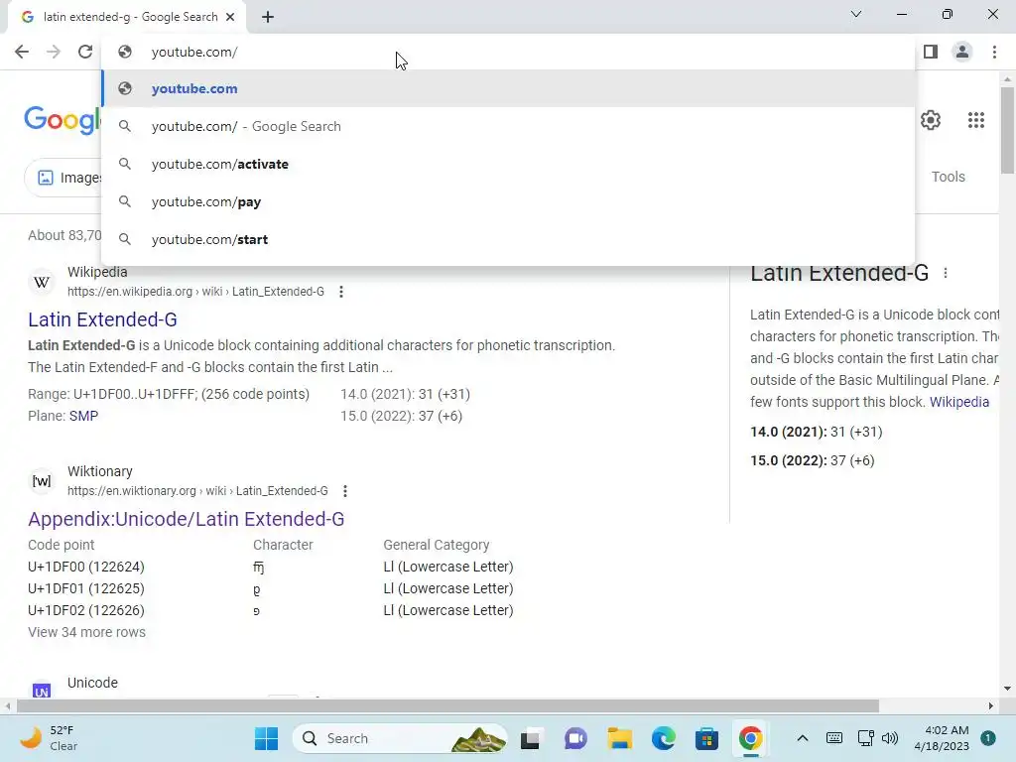Pick the youtube.com/start suggestion
The image size is (1016, 762).
tap(509, 239)
